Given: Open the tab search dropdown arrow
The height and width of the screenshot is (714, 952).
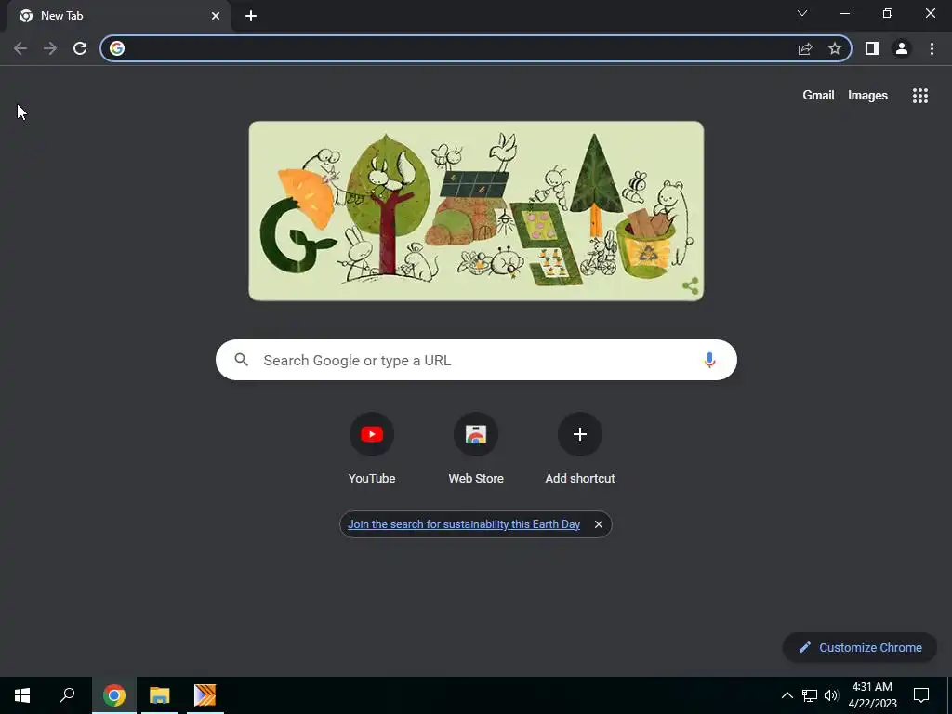Looking at the screenshot, I should tap(802, 13).
